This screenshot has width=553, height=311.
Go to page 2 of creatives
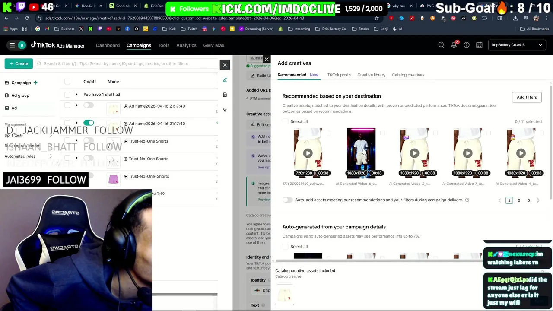coord(519,200)
